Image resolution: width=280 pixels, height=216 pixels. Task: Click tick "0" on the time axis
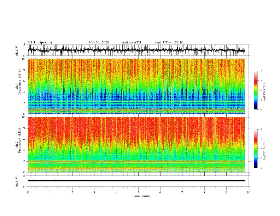coord(28,192)
